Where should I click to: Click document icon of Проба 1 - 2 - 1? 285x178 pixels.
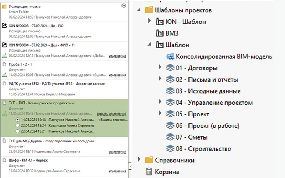pos(5,64)
